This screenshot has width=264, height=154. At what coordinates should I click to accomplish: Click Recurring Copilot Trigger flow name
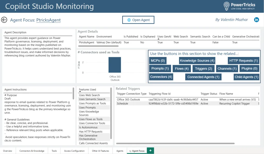click(x=235, y=103)
